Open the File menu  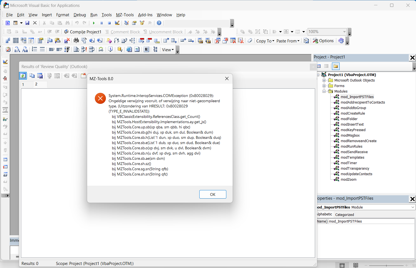click(x=9, y=15)
